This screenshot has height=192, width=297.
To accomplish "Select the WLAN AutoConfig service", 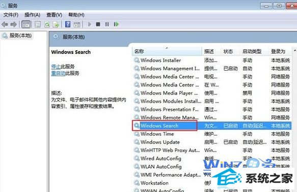I will coord(212,167).
